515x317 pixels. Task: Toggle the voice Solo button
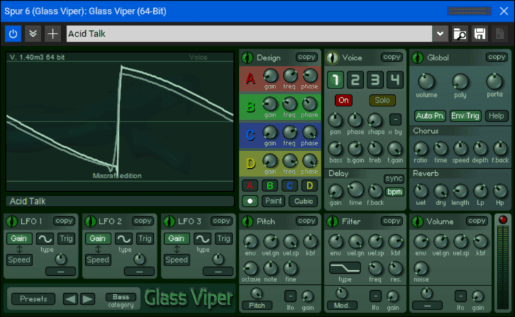382,100
